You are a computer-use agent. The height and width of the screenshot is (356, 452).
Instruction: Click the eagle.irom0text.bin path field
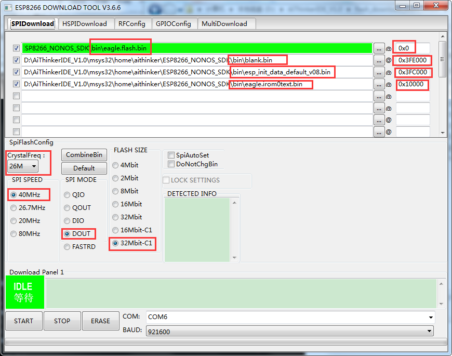197,84
